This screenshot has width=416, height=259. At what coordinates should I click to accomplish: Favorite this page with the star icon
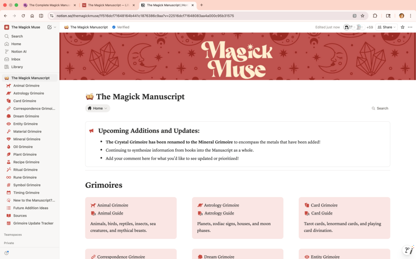[x=402, y=27]
